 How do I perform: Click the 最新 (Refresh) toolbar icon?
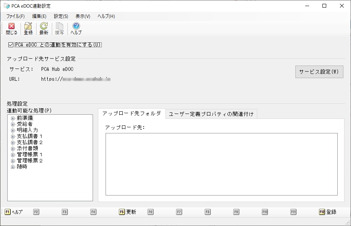pos(44,29)
